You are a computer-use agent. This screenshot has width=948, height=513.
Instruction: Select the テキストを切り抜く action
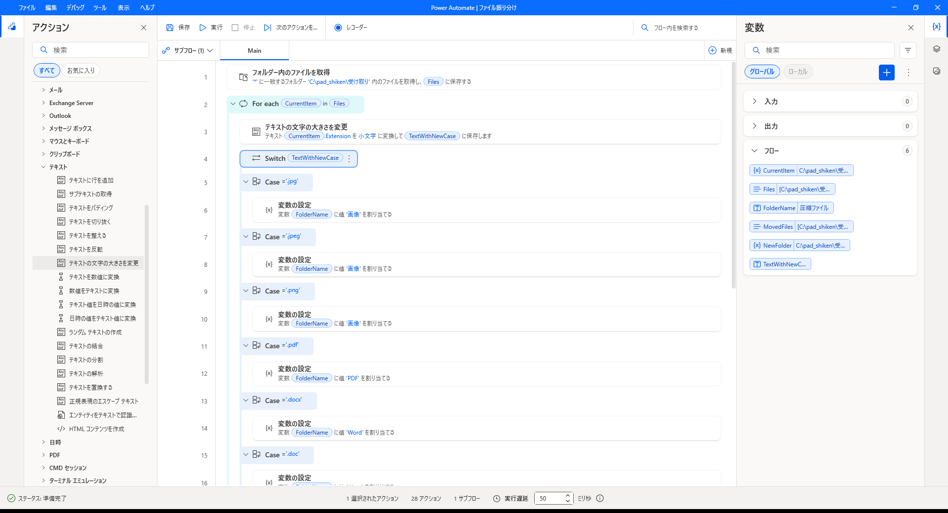point(89,222)
